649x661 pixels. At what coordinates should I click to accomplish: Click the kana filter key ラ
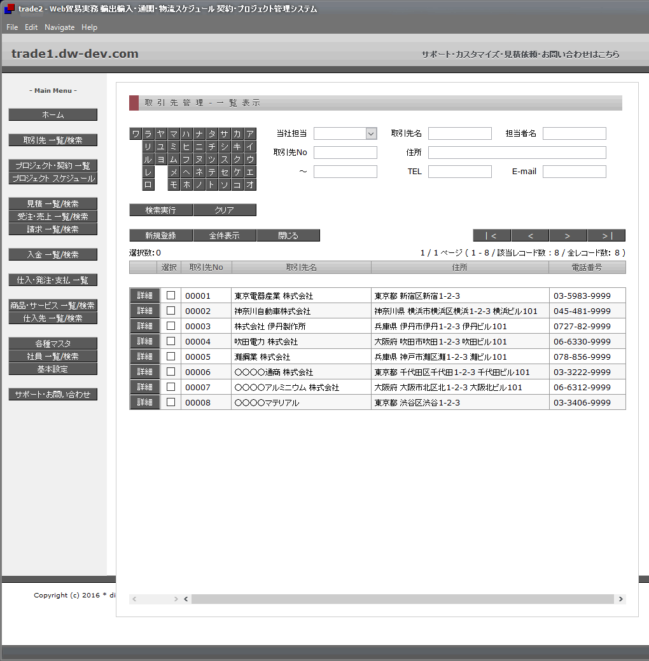click(148, 133)
